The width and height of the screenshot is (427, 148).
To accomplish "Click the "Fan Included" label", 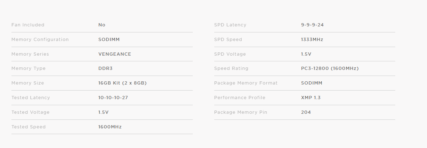I will 28,25.
